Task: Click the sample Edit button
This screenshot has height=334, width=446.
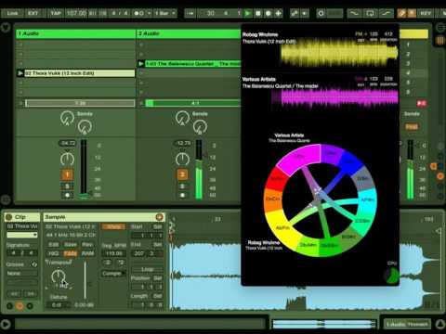Action: tap(54, 245)
